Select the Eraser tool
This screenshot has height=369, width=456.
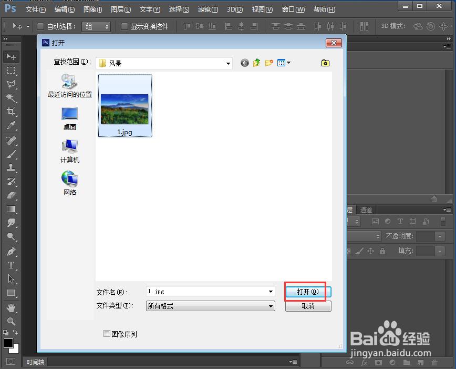pos(11,195)
